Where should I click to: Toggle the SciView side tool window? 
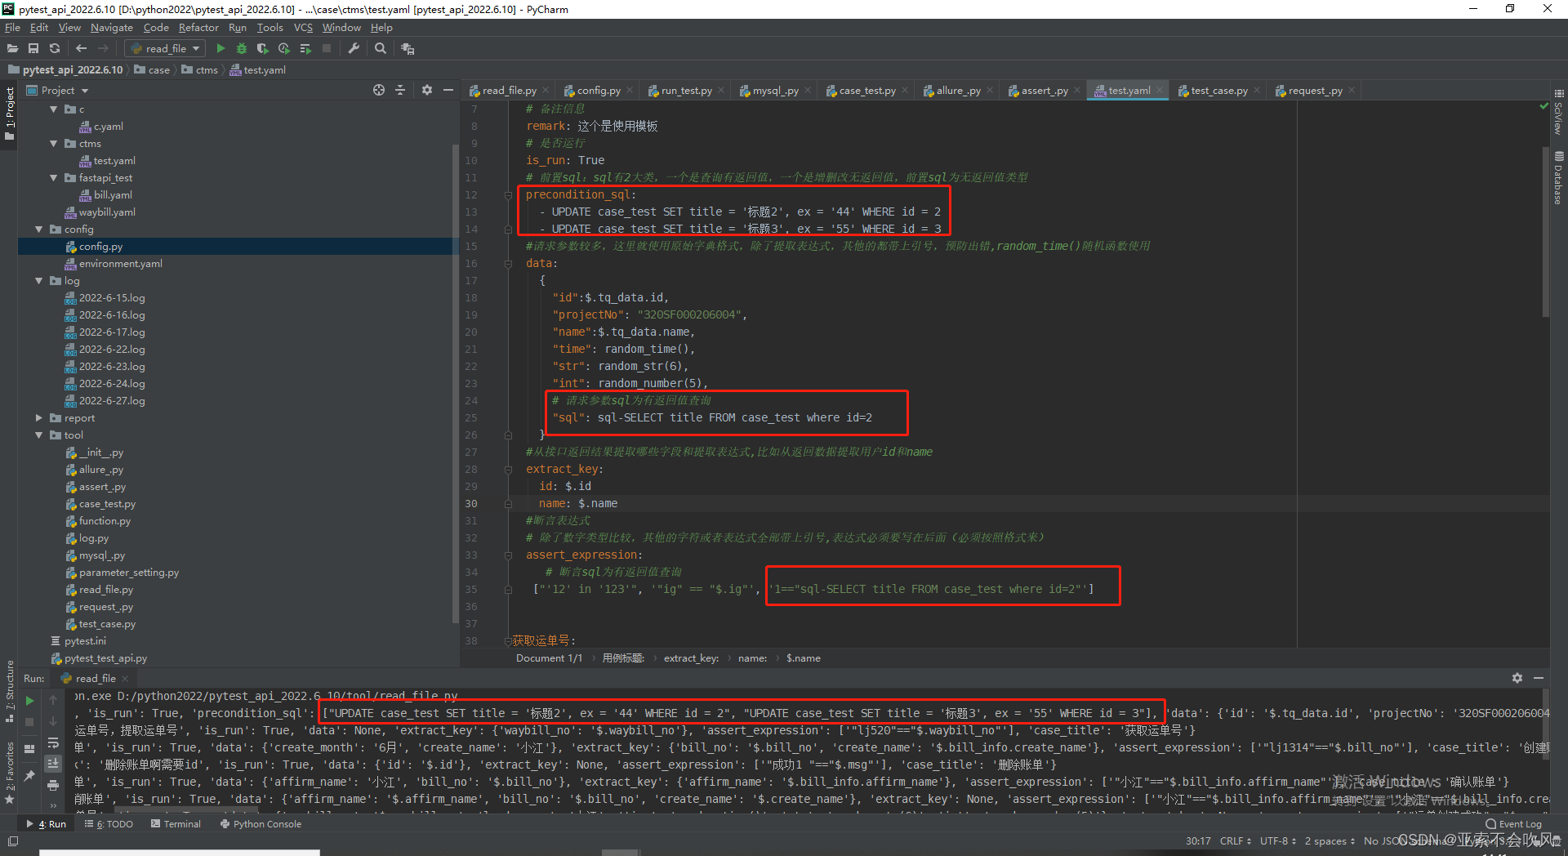point(1559,113)
